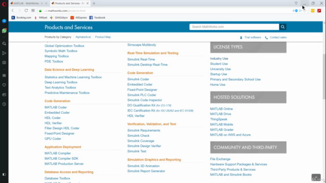Open personal news icon in sidebar
This screenshot has height=183, width=326.
pyautogui.click(x=4, y=95)
